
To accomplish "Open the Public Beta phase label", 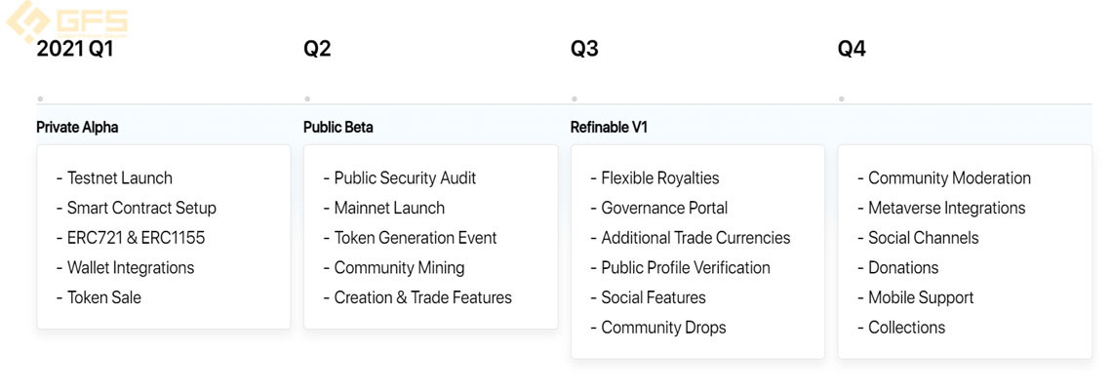I will pos(338,128).
